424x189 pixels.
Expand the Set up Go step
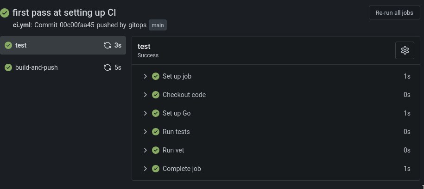pyautogui.click(x=145, y=113)
